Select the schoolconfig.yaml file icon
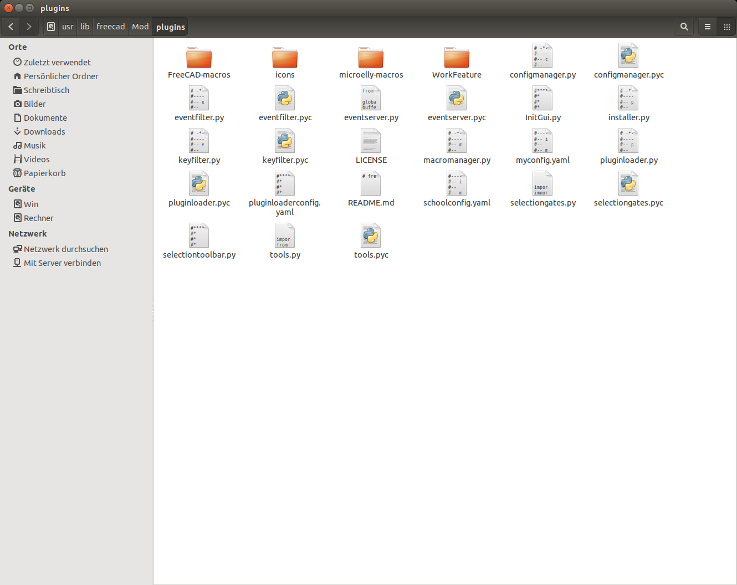Screen dimensions: 737x585 pos(457,183)
